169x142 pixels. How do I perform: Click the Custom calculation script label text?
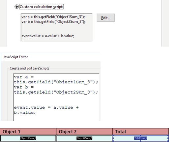42,7
